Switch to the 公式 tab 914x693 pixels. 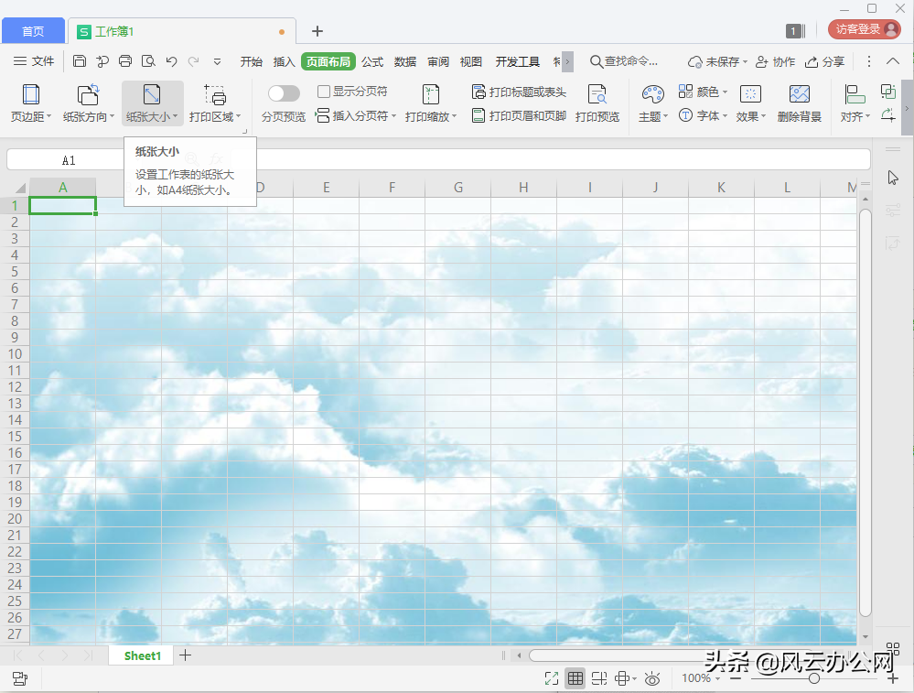[371, 61]
